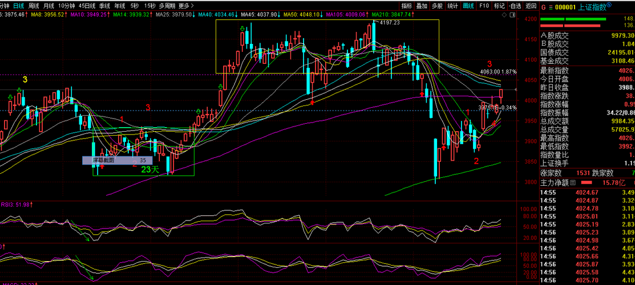The height and width of the screenshot is (285, 635).
Task: Switch to the 日线 daily period
Action: click(18, 6)
